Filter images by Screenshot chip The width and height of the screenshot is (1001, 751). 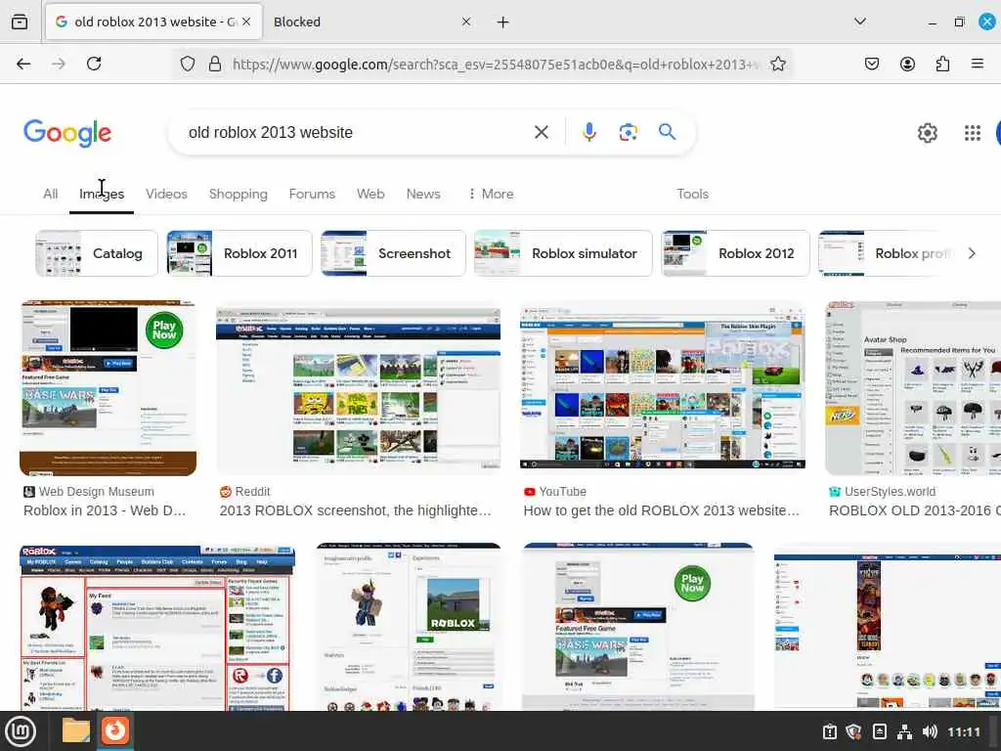click(x=393, y=253)
